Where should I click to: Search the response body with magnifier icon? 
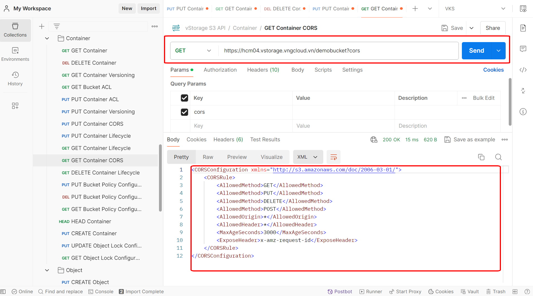click(x=498, y=157)
